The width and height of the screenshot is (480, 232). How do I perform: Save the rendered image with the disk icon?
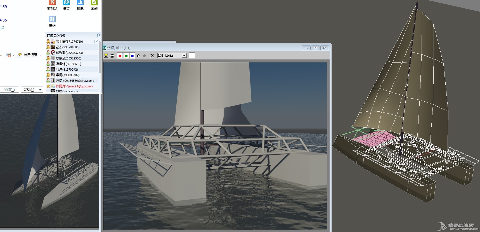[106, 56]
